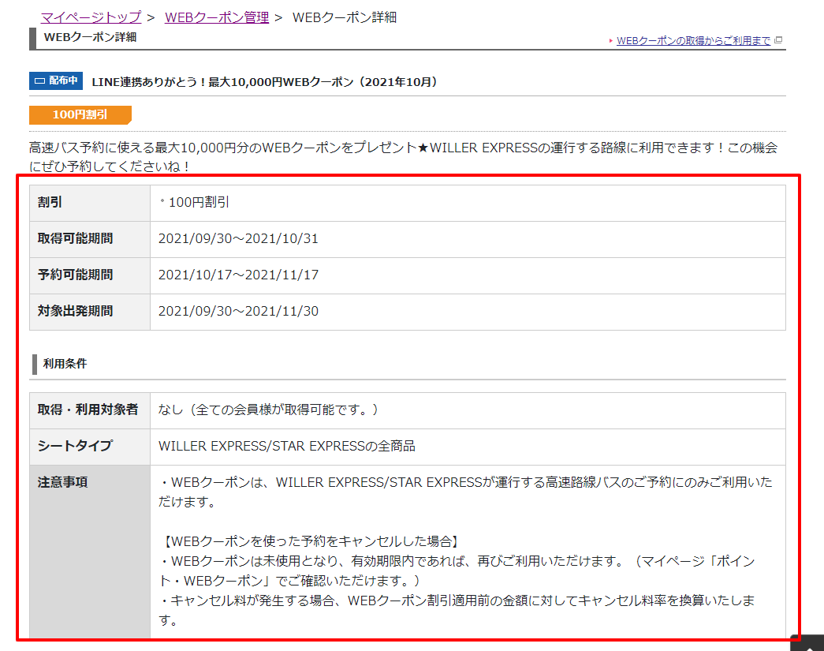Image resolution: width=824 pixels, height=651 pixels.
Task: Click the 利用条件 section heading
Action: (65, 364)
